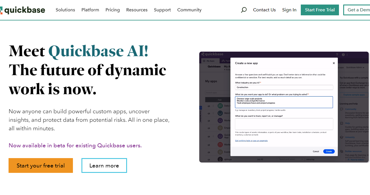Click the exclamation alert icon in the preview
Viewport: 370px width, 195px height.
click(343, 54)
